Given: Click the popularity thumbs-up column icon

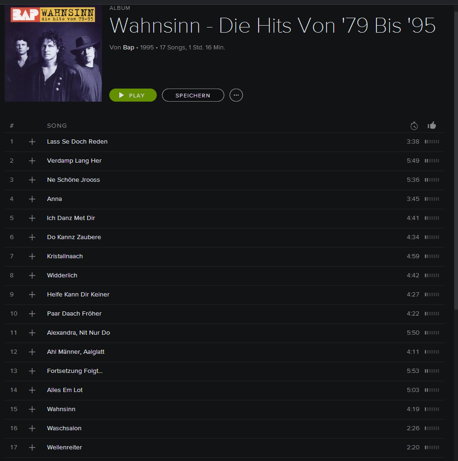Looking at the screenshot, I should (432, 125).
